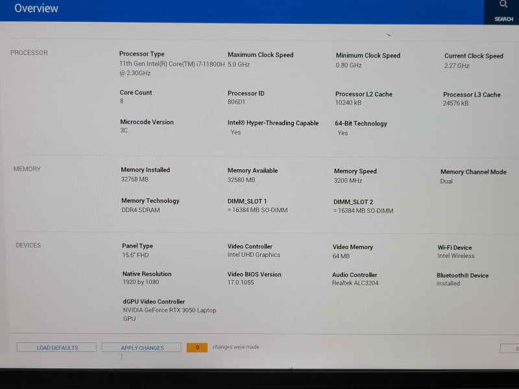
Task: Click the Memory Speed 3200 MHz value
Action: [348, 181]
